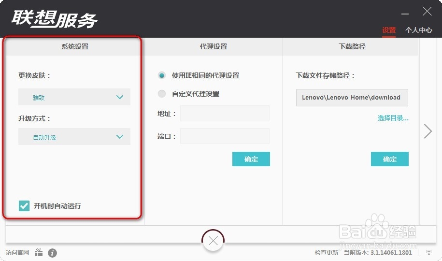The image size is (442, 261).
Task: Confirm proxy settings with 确定 button
Action: (x=251, y=159)
